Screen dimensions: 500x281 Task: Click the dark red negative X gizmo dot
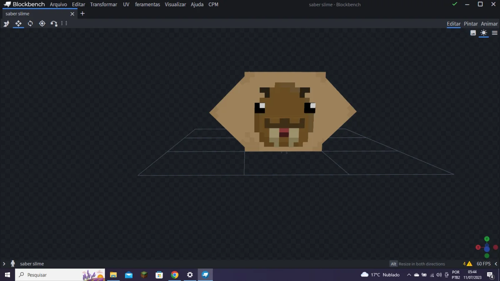496,247
